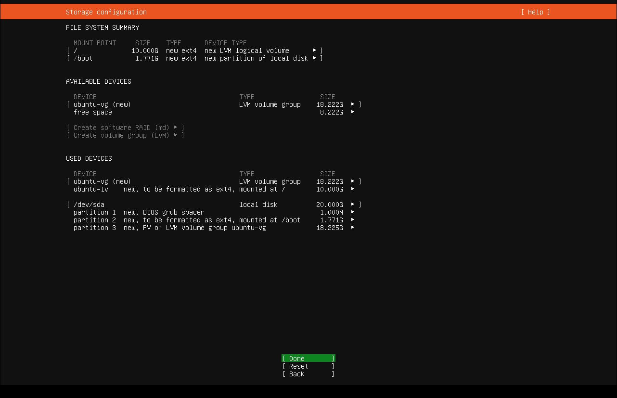Click the AVAILABLE DEVICES heading
The width and height of the screenshot is (617, 398).
coord(99,81)
